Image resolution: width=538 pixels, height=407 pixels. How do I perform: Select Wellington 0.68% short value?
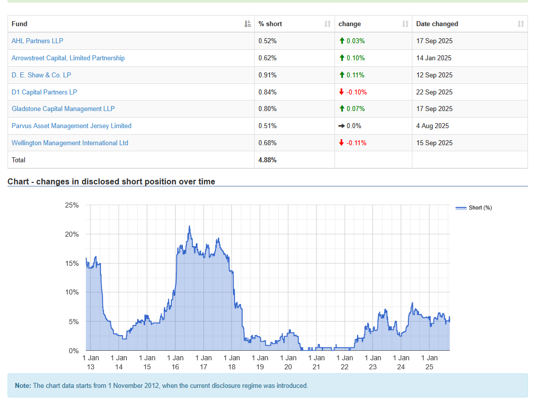click(267, 143)
